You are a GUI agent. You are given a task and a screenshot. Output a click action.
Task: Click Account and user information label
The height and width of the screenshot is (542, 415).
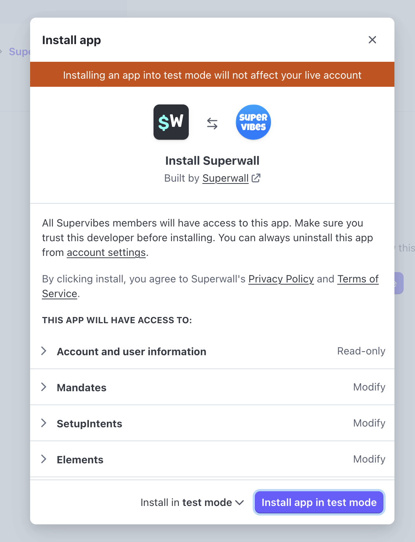[x=131, y=352]
